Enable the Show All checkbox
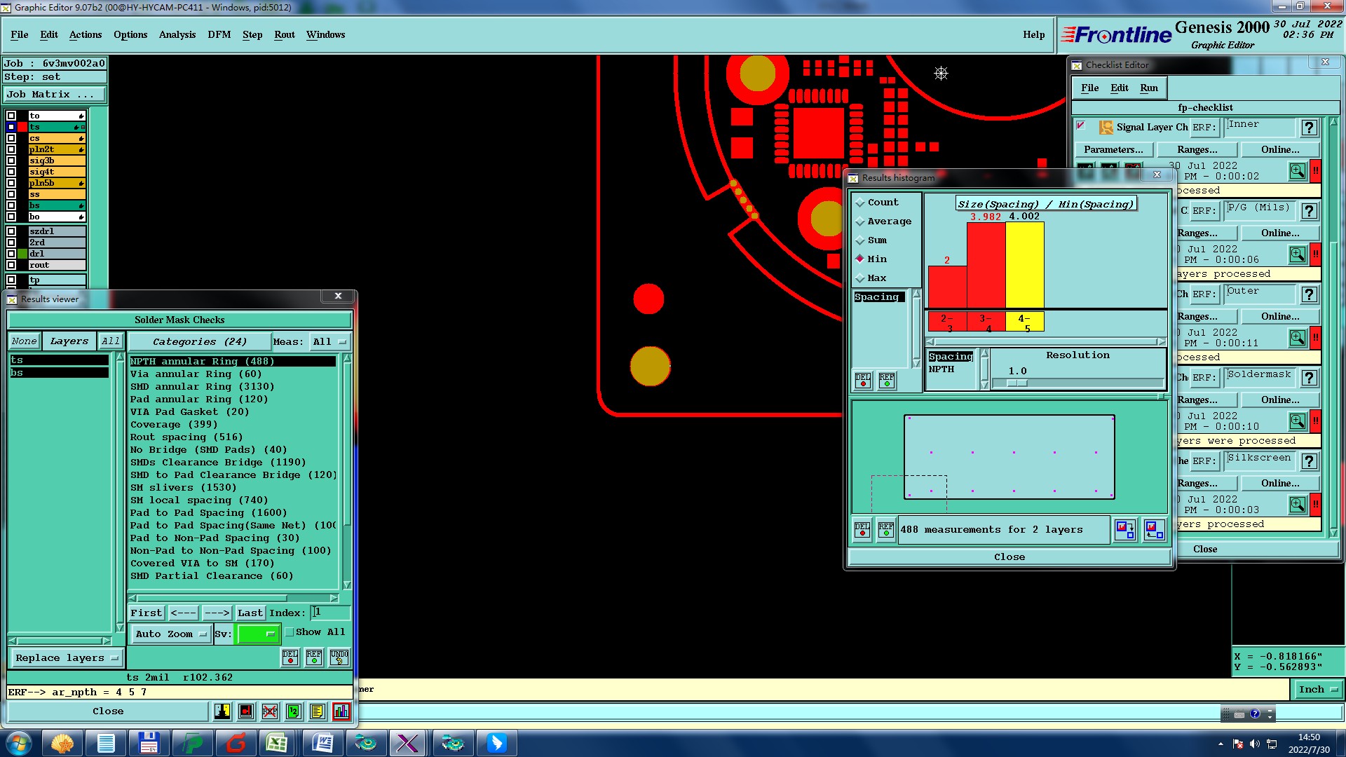The image size is (1346, 757). pos(290,632)
